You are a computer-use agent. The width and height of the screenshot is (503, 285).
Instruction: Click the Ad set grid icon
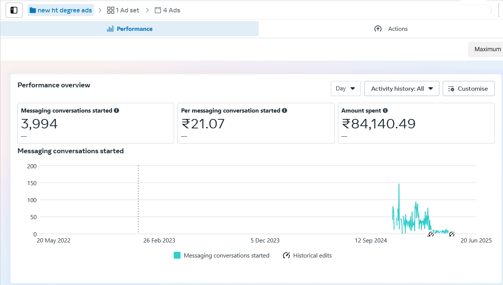tap(111, 10)
